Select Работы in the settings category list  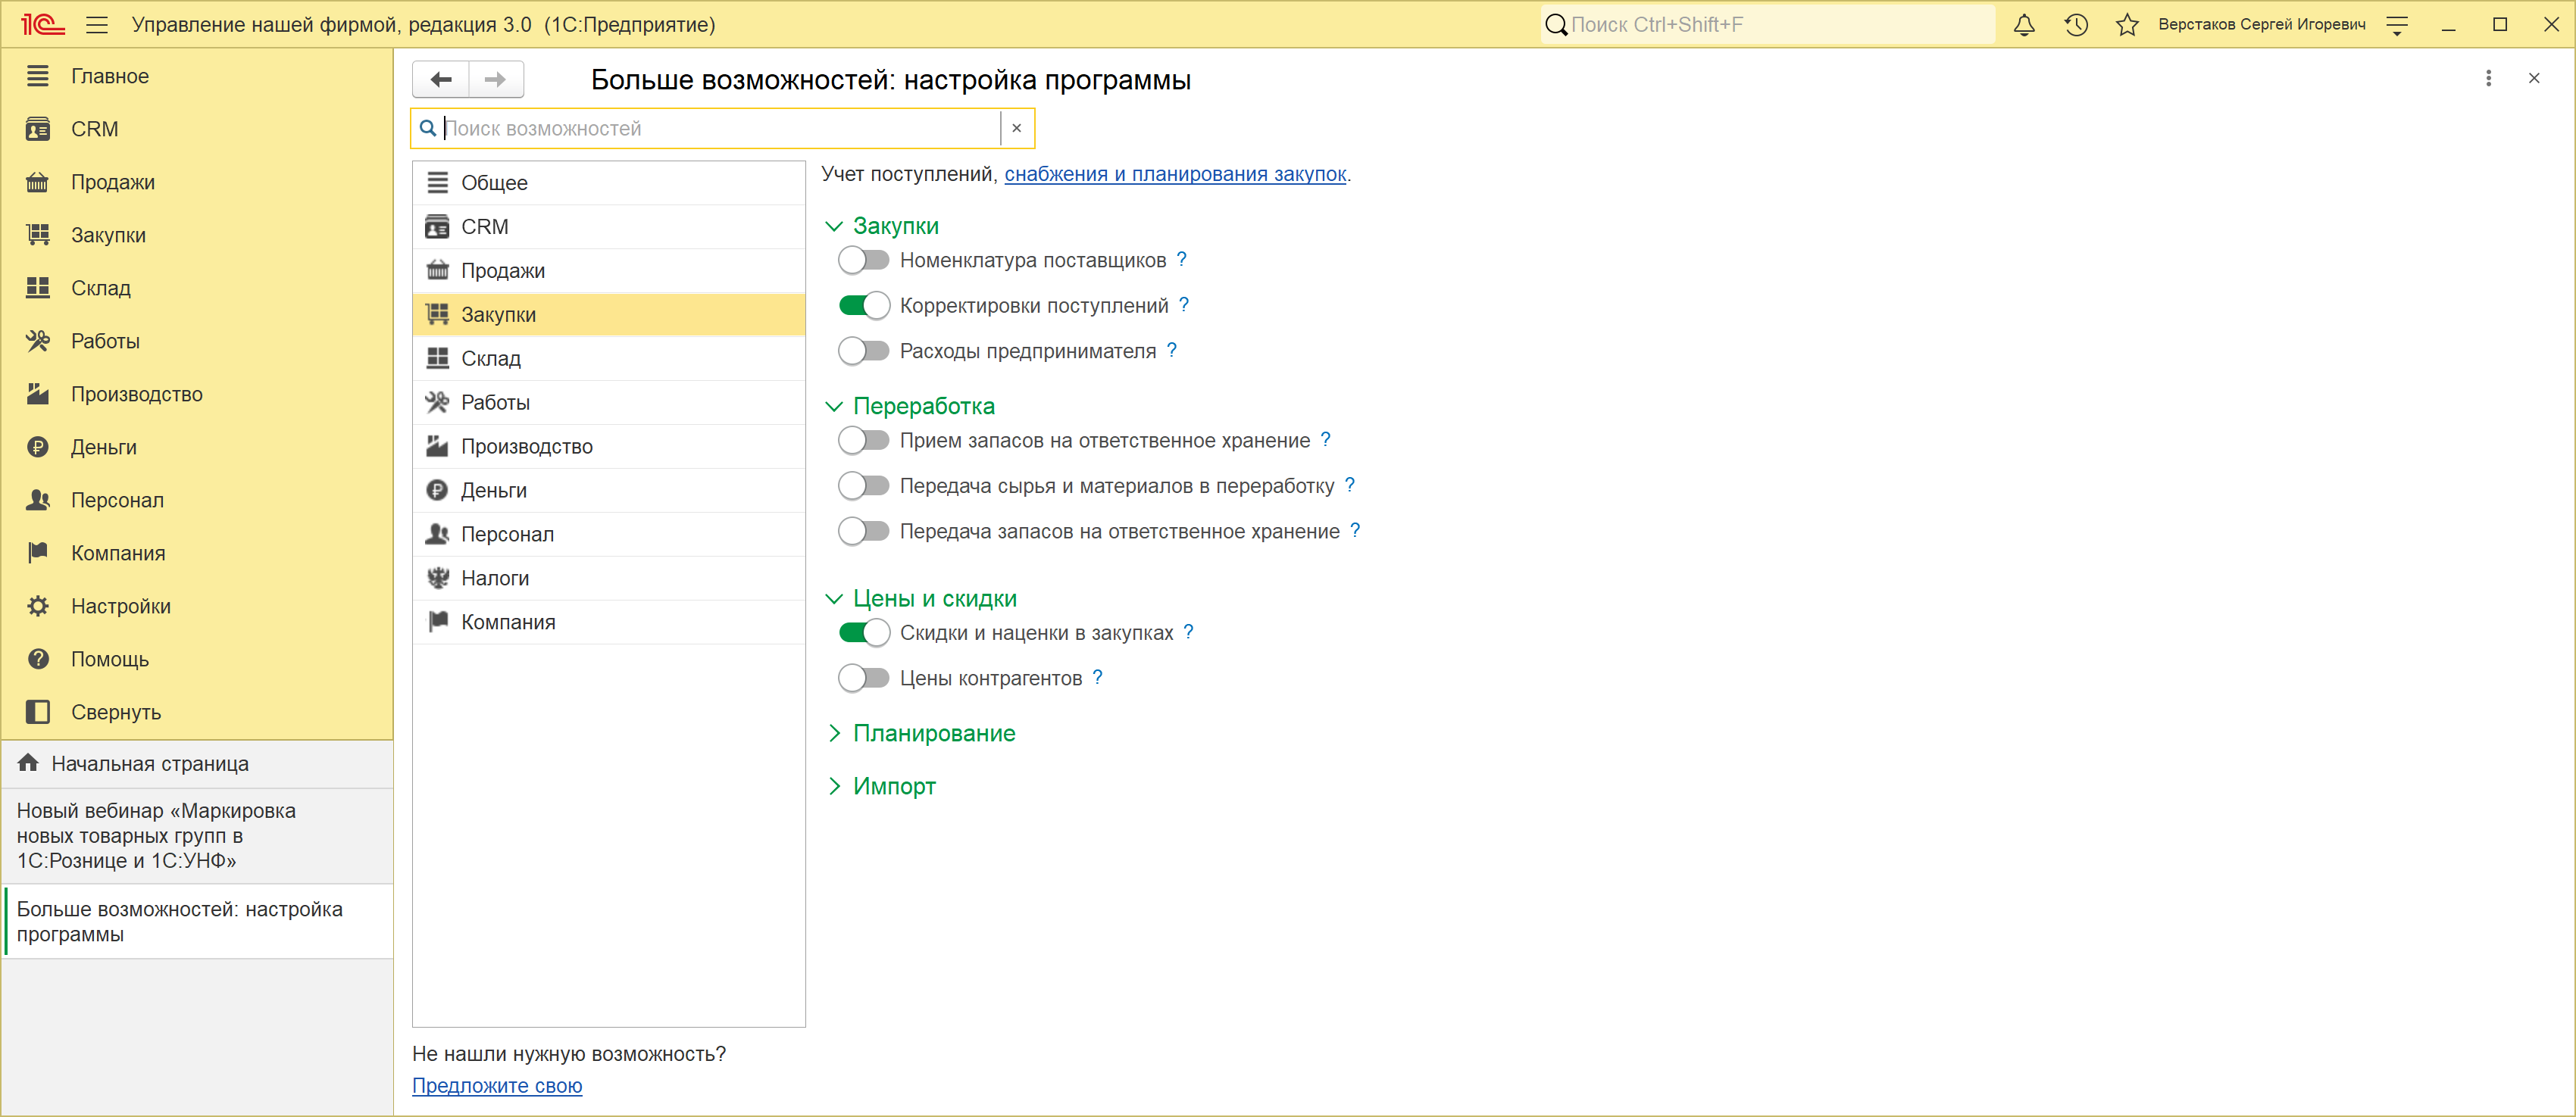tap(609, 403)
